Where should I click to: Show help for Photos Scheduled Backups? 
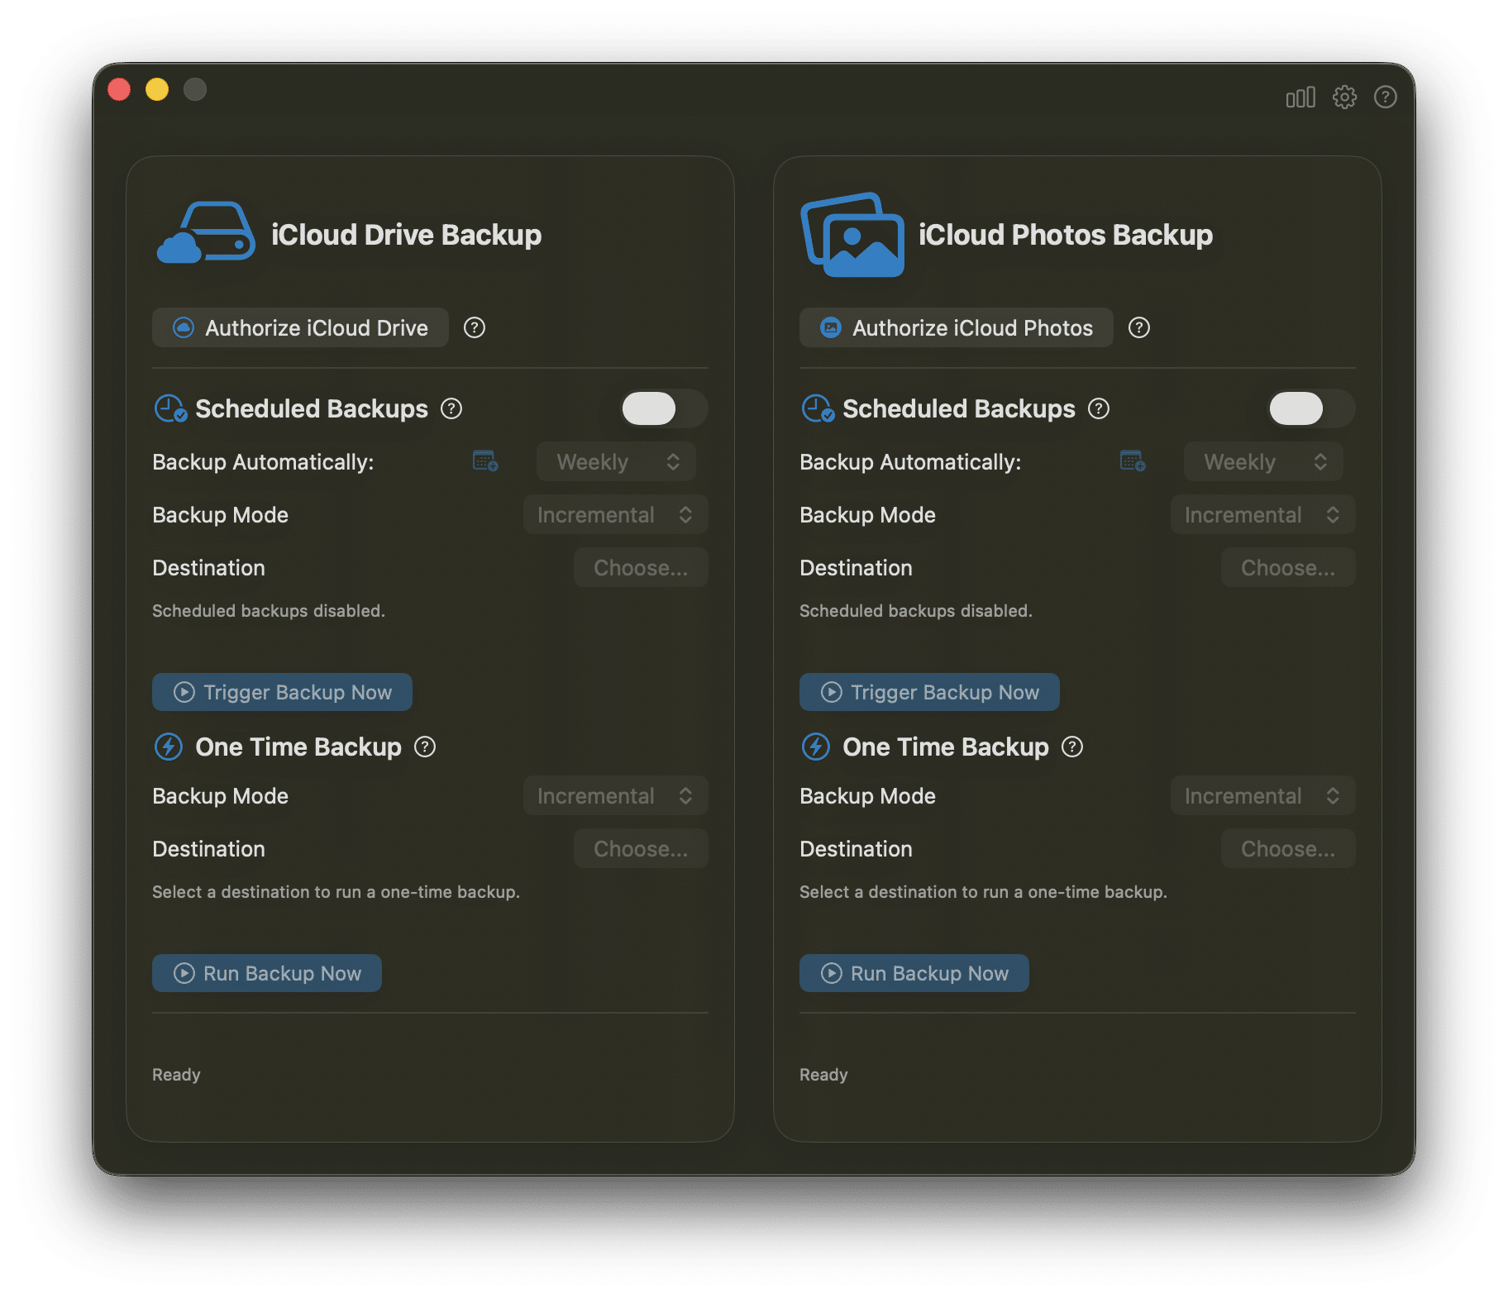click(x=1098, y=408)
